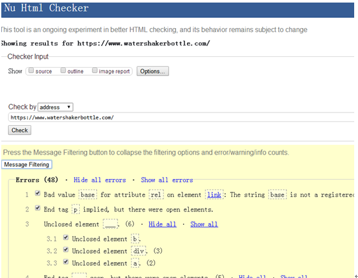Click 'End tag p implied' error text
Image resolution: width=358 pixels, height=278 pixels.
[128, 210]
